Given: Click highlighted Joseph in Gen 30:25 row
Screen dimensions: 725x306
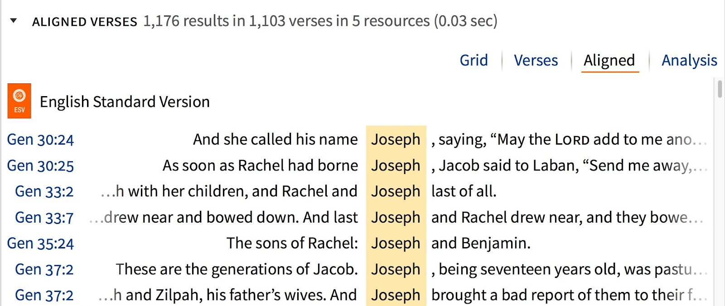Looking at the screenshot, I should 396,165.
